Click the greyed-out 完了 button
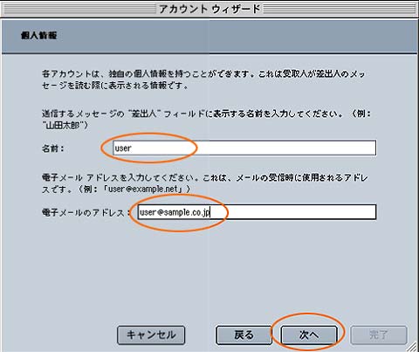This screenshot has width=419, height=352. (x=379, y=335)
